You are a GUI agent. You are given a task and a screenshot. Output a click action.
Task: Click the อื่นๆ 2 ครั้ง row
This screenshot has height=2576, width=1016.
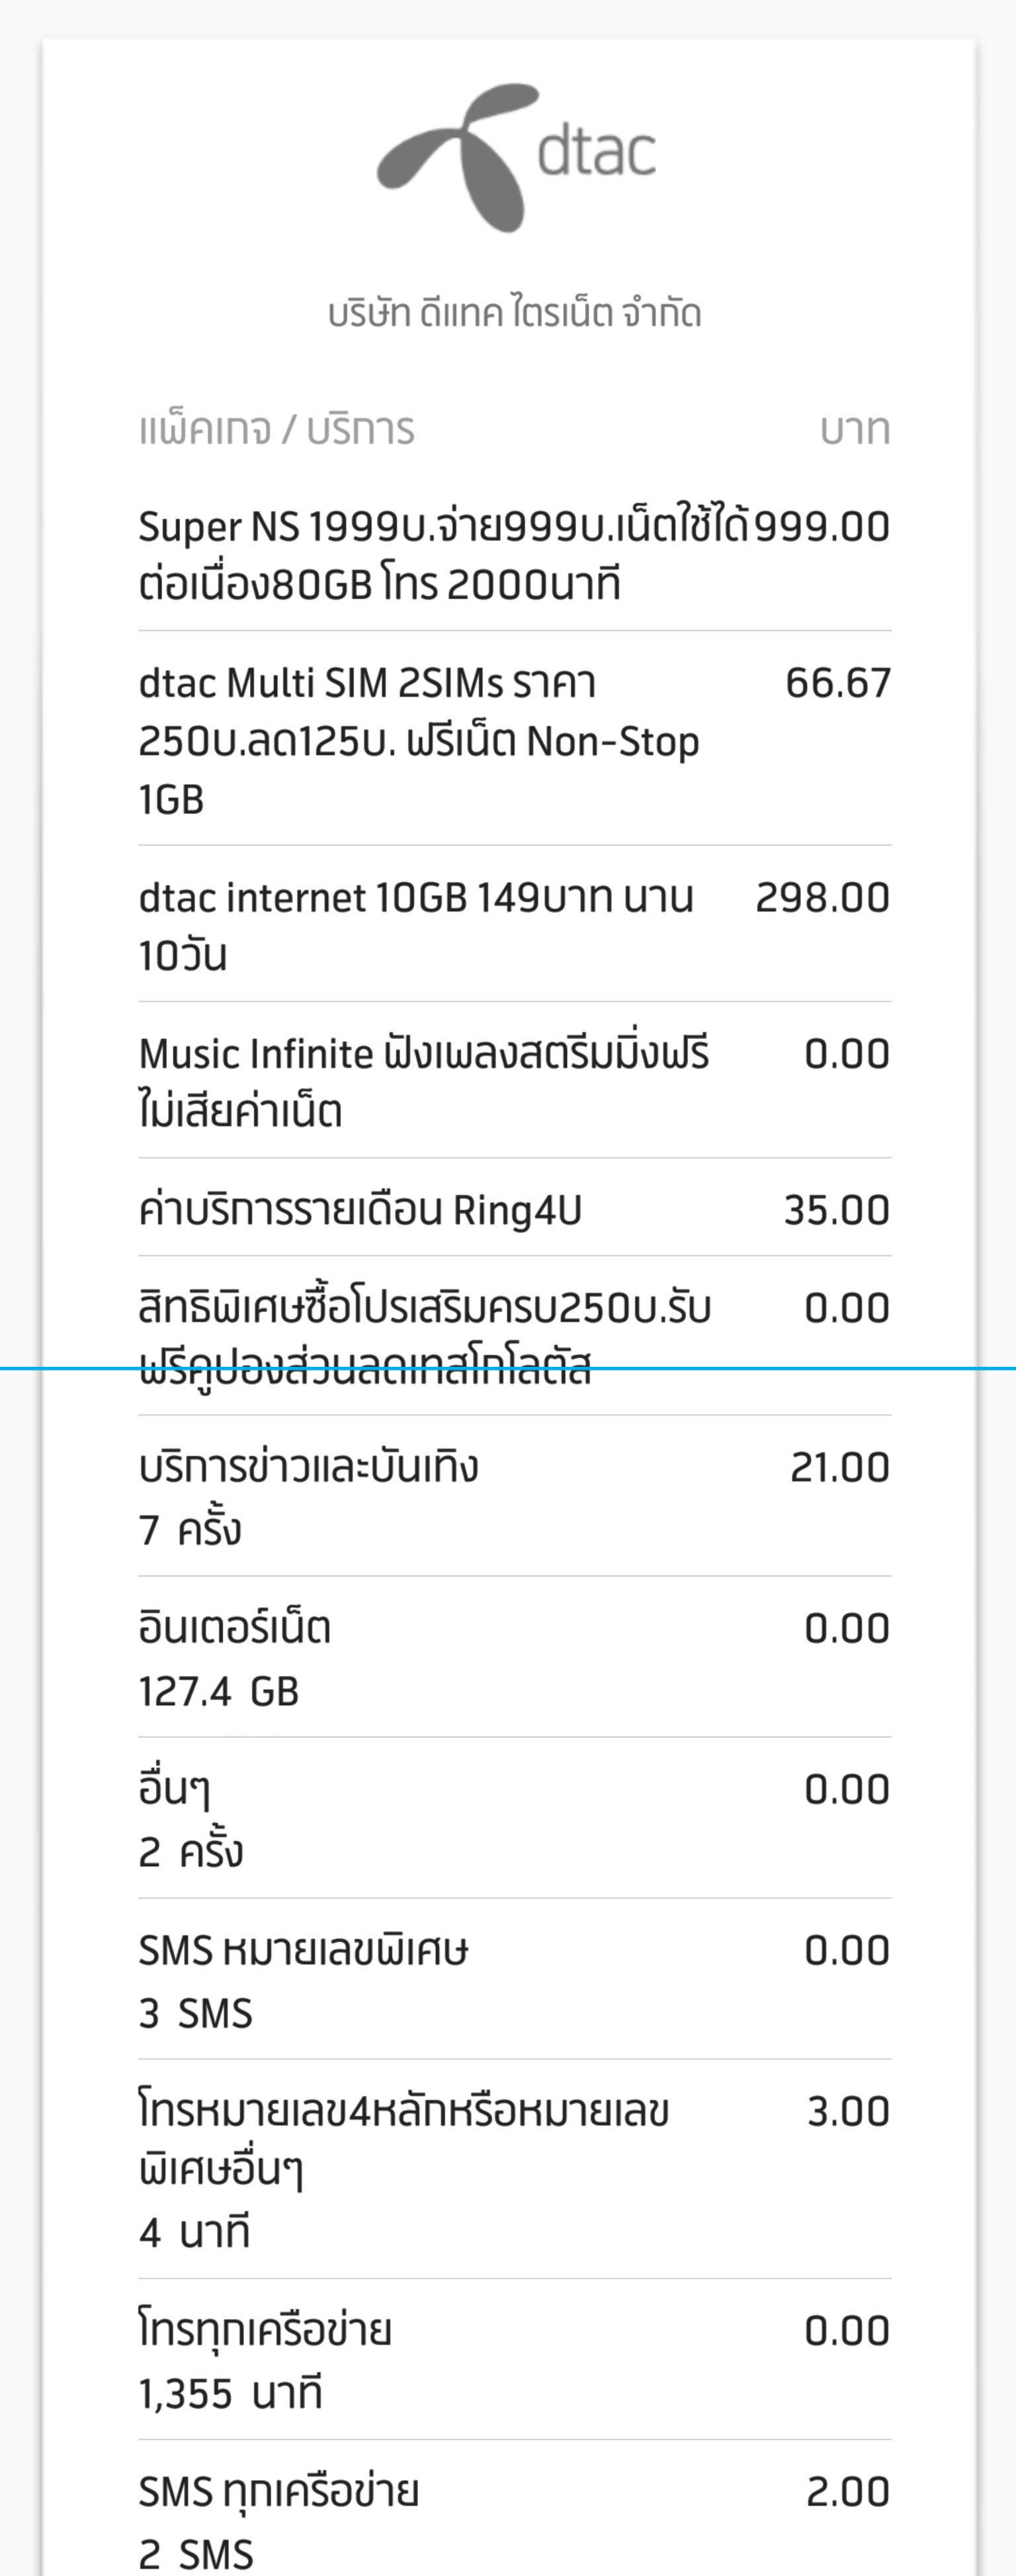[x=190, y=1820]
